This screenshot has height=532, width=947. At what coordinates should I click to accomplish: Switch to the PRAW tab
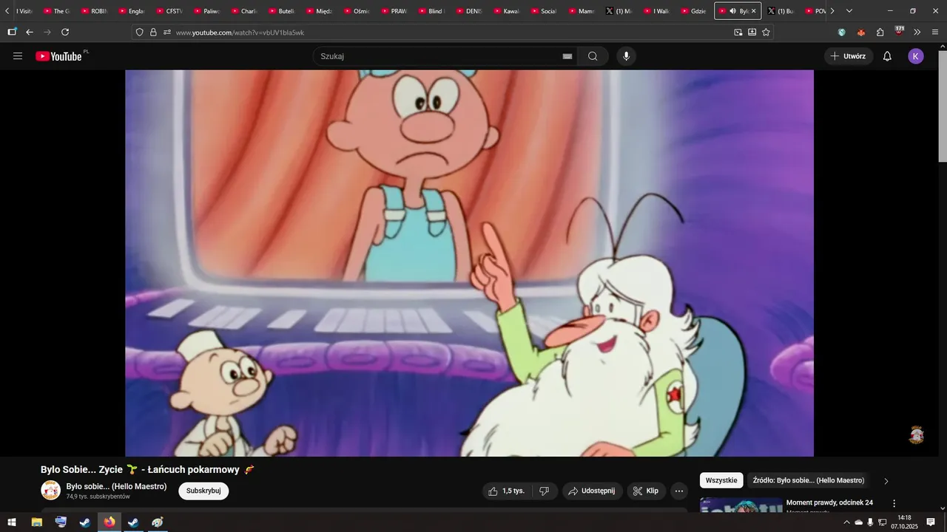(394, 11)
